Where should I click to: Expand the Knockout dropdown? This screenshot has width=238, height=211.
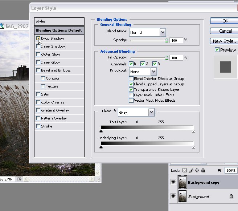pos(153,72)
